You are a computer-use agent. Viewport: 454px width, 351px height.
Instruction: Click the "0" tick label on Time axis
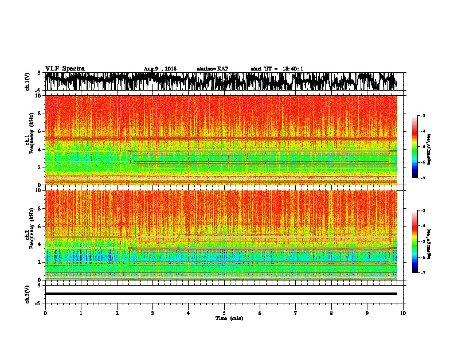click(x=45, y=313)
